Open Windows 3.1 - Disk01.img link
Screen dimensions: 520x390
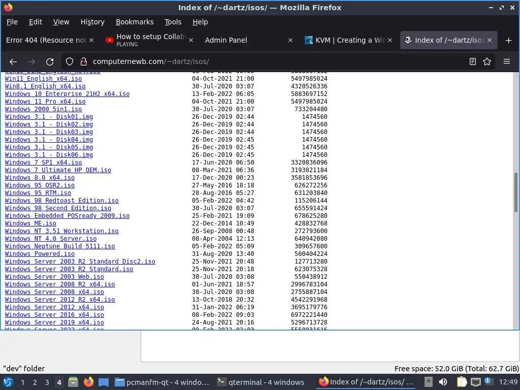point(49,117)
